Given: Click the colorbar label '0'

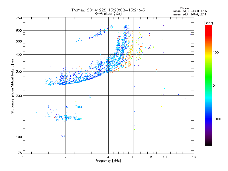Looking at the screenshot, I should [x=214, y=86].
